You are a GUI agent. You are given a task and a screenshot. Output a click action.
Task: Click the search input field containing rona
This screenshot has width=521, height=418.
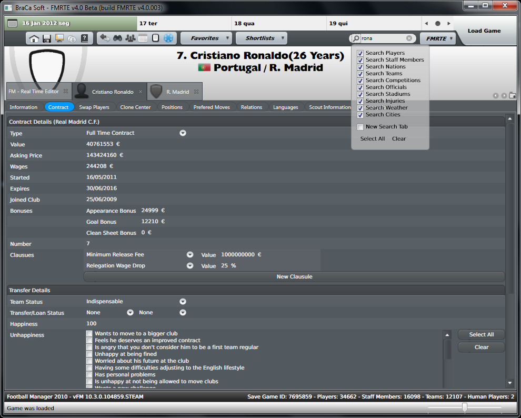tap(383, 38)
